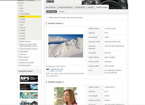Select the '1/160 second' shutter speed value
145x105 pixels.
(109, 87)
